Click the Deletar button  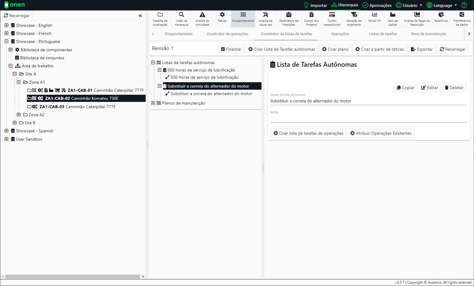454,88
